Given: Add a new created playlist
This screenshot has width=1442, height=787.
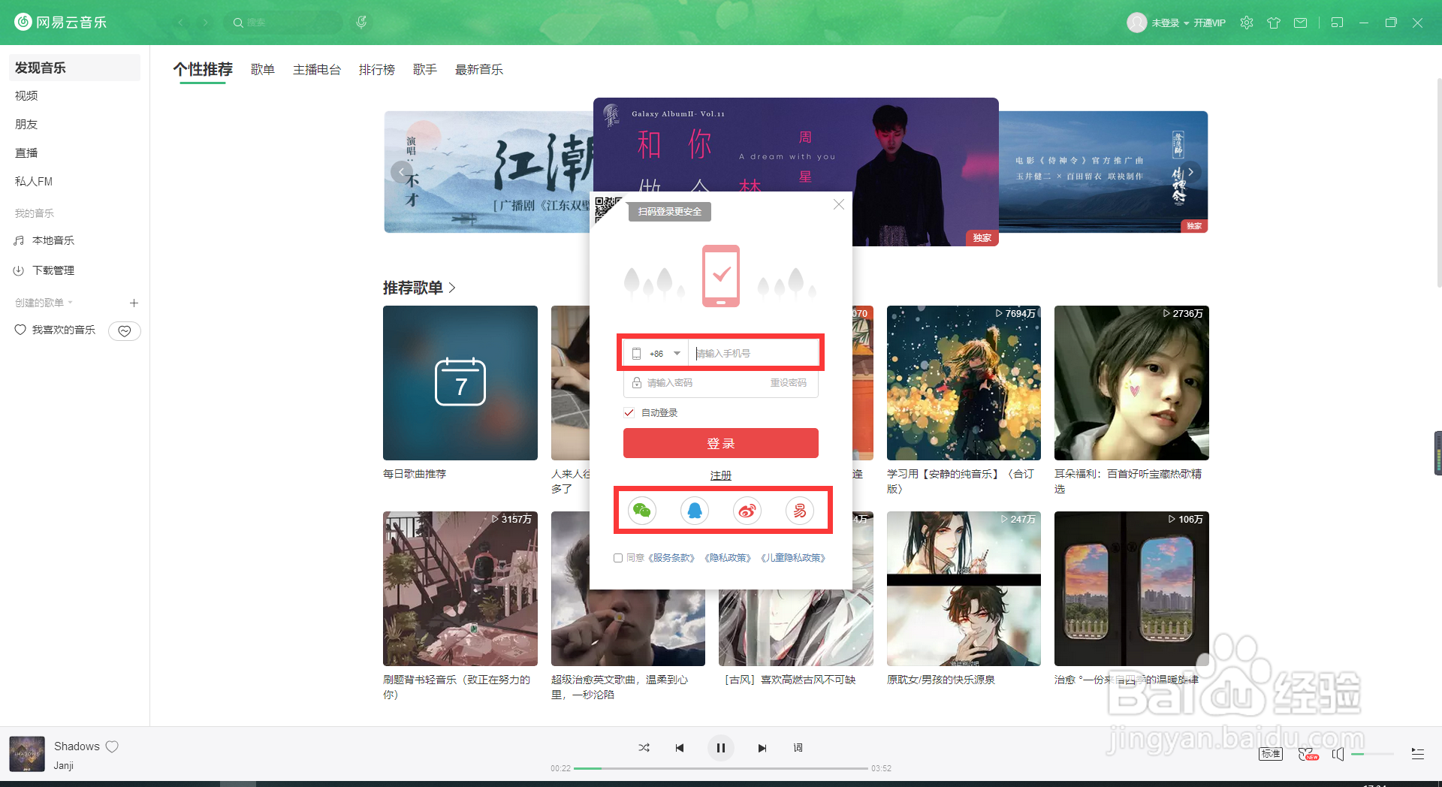Looking at the screenshot, I should (134, 303).
